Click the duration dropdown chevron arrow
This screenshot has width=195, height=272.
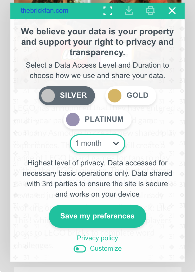click(116, 143)
